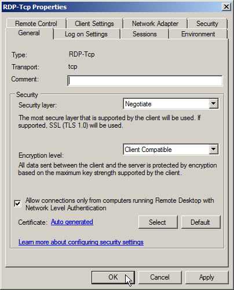This screenshot has width=234, height=290.
Task: Go to the Log on Settings tab
Action: click(86, 34)
